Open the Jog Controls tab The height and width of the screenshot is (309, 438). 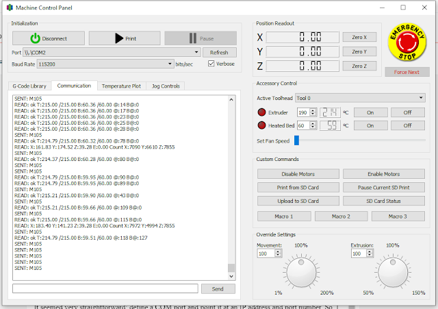tap(166, 86)
